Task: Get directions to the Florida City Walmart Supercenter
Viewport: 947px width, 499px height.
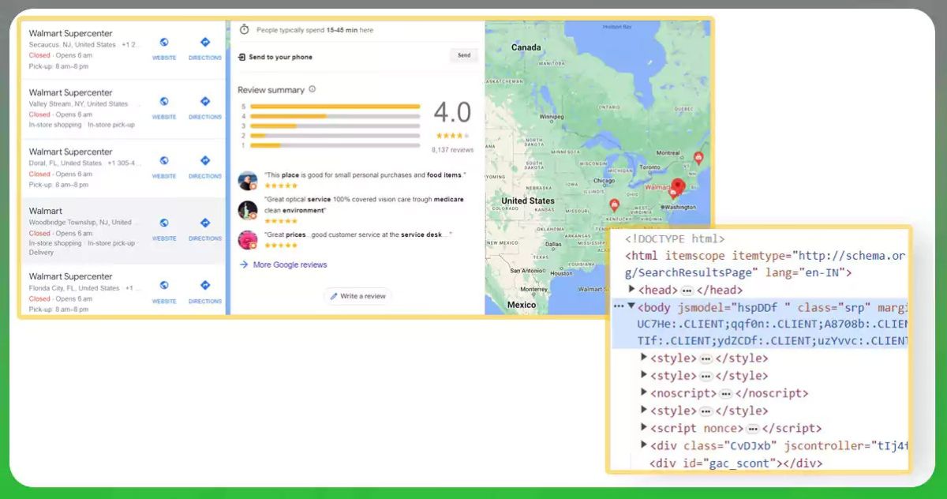Action: (205, 286)
